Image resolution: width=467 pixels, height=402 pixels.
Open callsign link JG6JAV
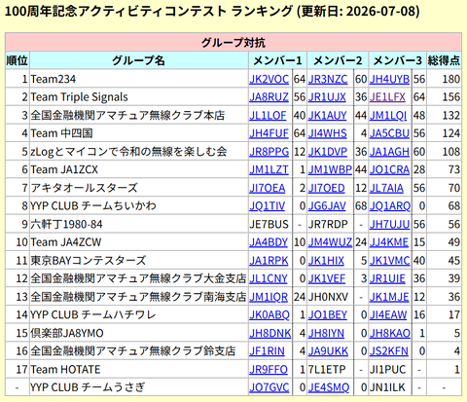(327, 206)
